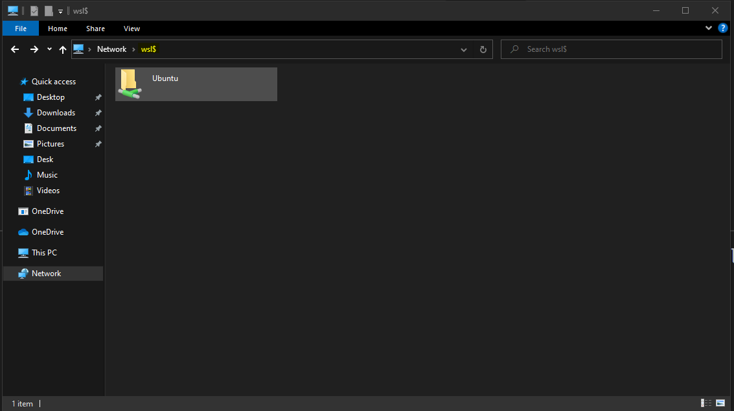734x411 pixels.
Task: Open Documents in the sidebar
Action: pyautogui.click(x=56, y=128)
